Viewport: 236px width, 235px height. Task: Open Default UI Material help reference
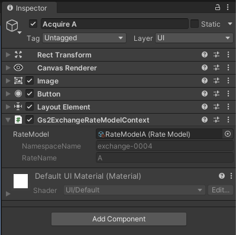tap(222, 176)
